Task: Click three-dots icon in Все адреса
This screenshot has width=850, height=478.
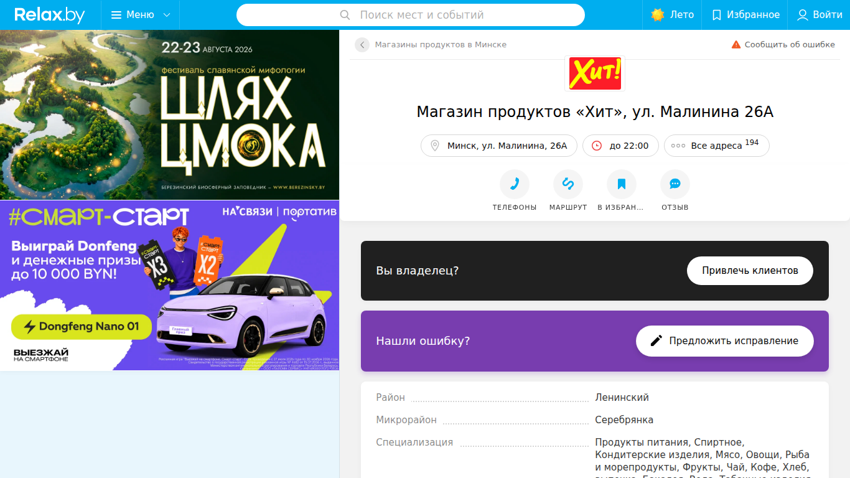Action: coord(678,146)
